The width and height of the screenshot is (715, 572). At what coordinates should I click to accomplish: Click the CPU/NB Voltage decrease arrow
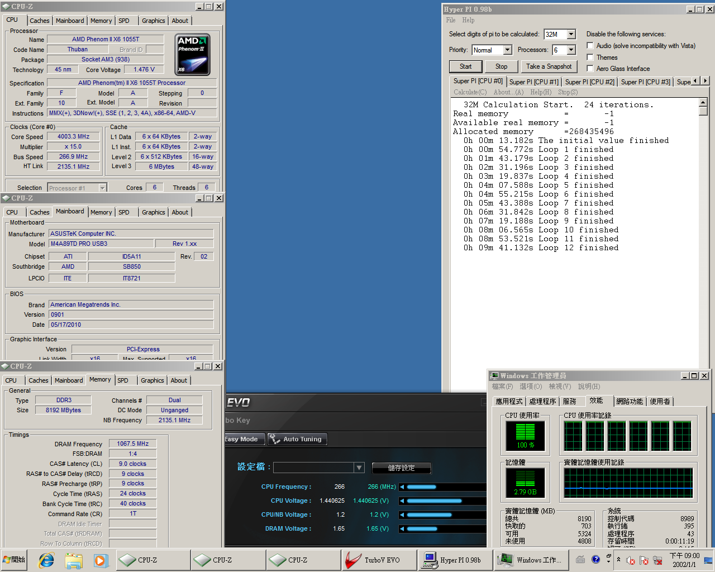(402, 514)
